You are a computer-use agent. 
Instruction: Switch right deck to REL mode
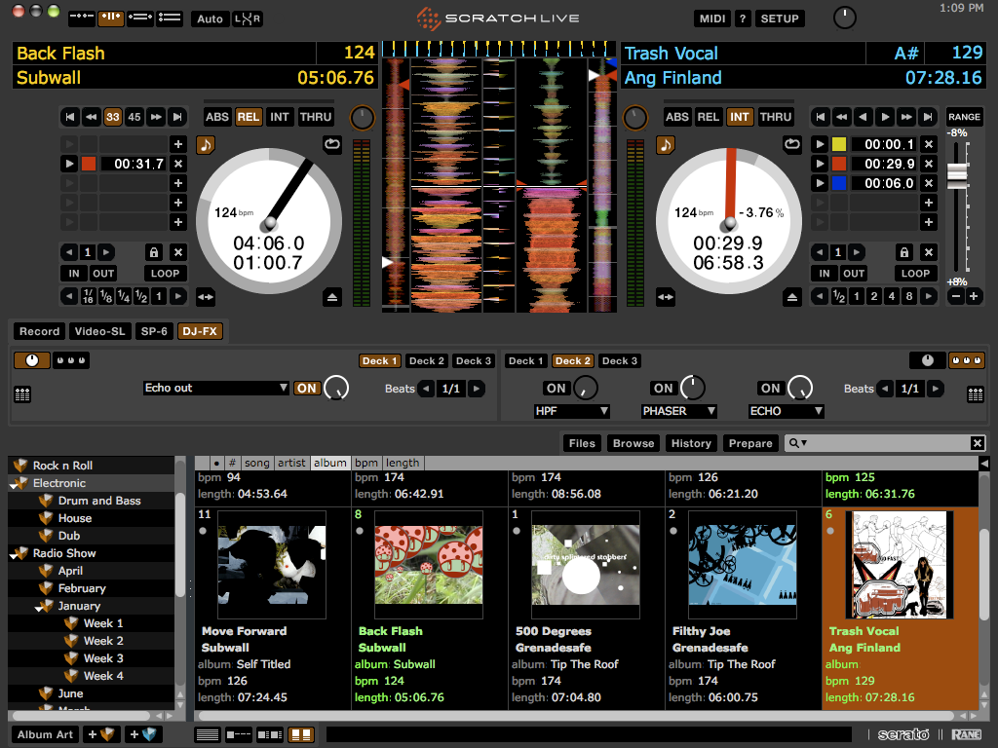click(x=709, y=117)
